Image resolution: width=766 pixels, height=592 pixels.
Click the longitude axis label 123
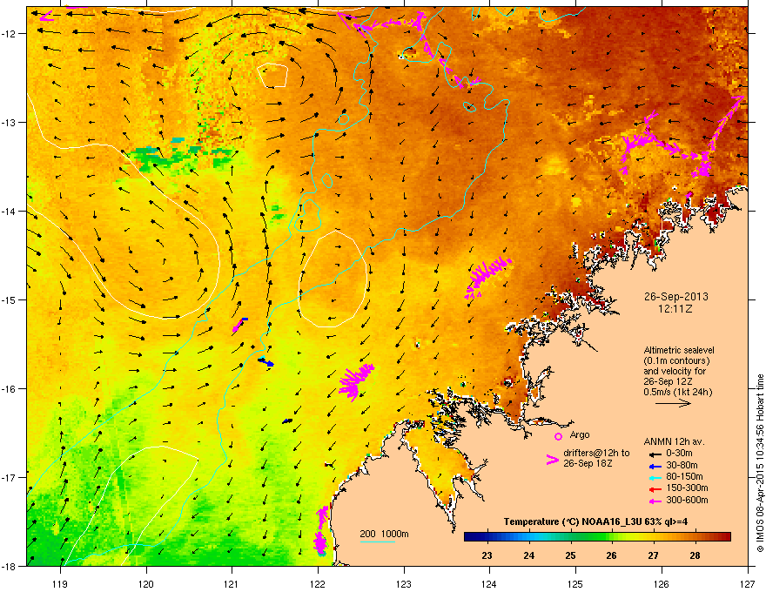click(x=404, y=583)
